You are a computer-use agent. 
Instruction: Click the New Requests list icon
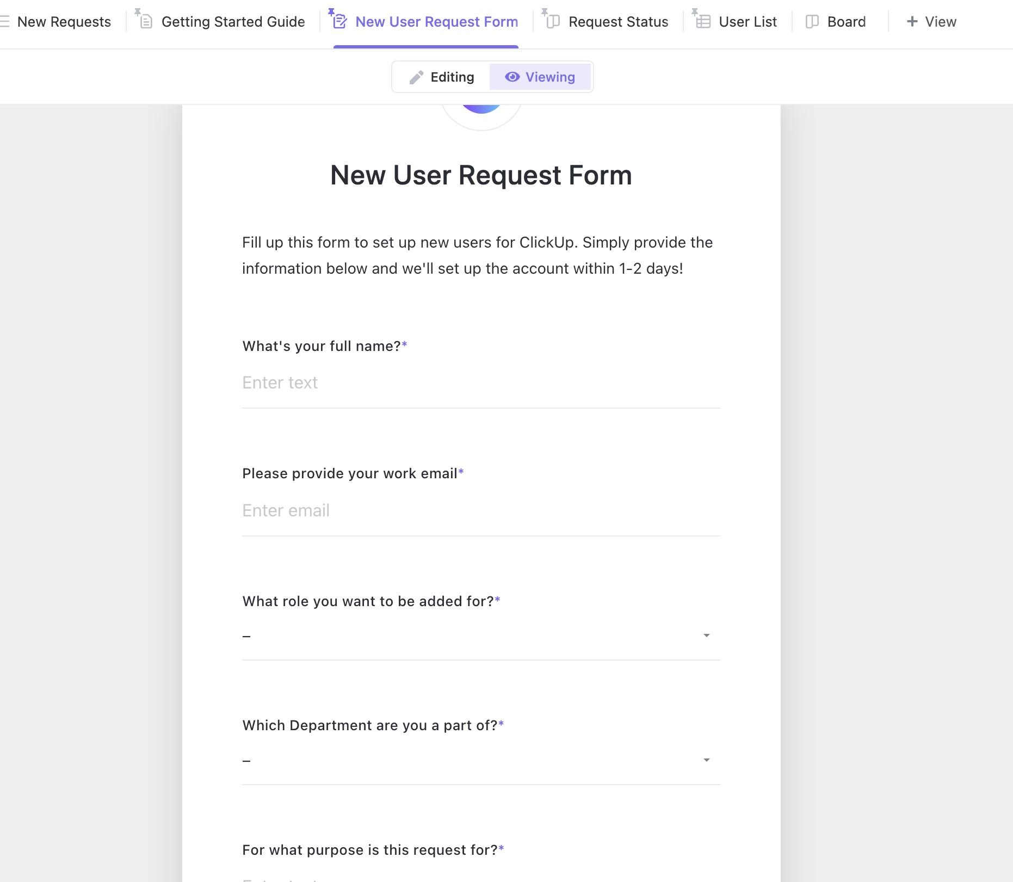pos(5,22)
